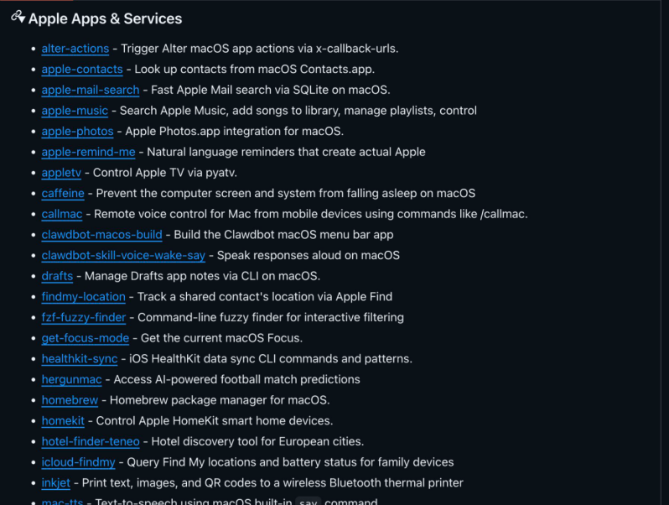
Task: Open the hotel-finder-teneo link
Action: point(91,441)
